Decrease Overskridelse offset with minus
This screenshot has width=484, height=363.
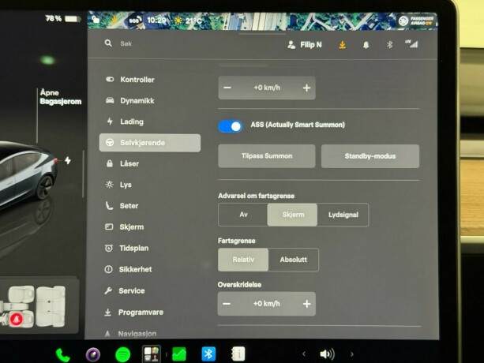coord(227,304)
